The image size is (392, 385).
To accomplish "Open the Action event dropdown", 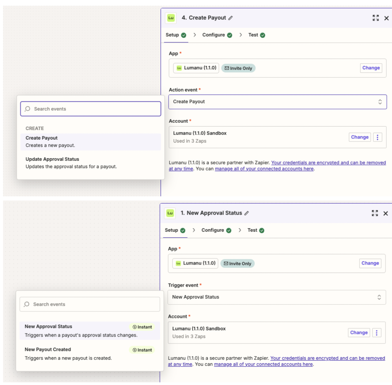I will (277, 102).
